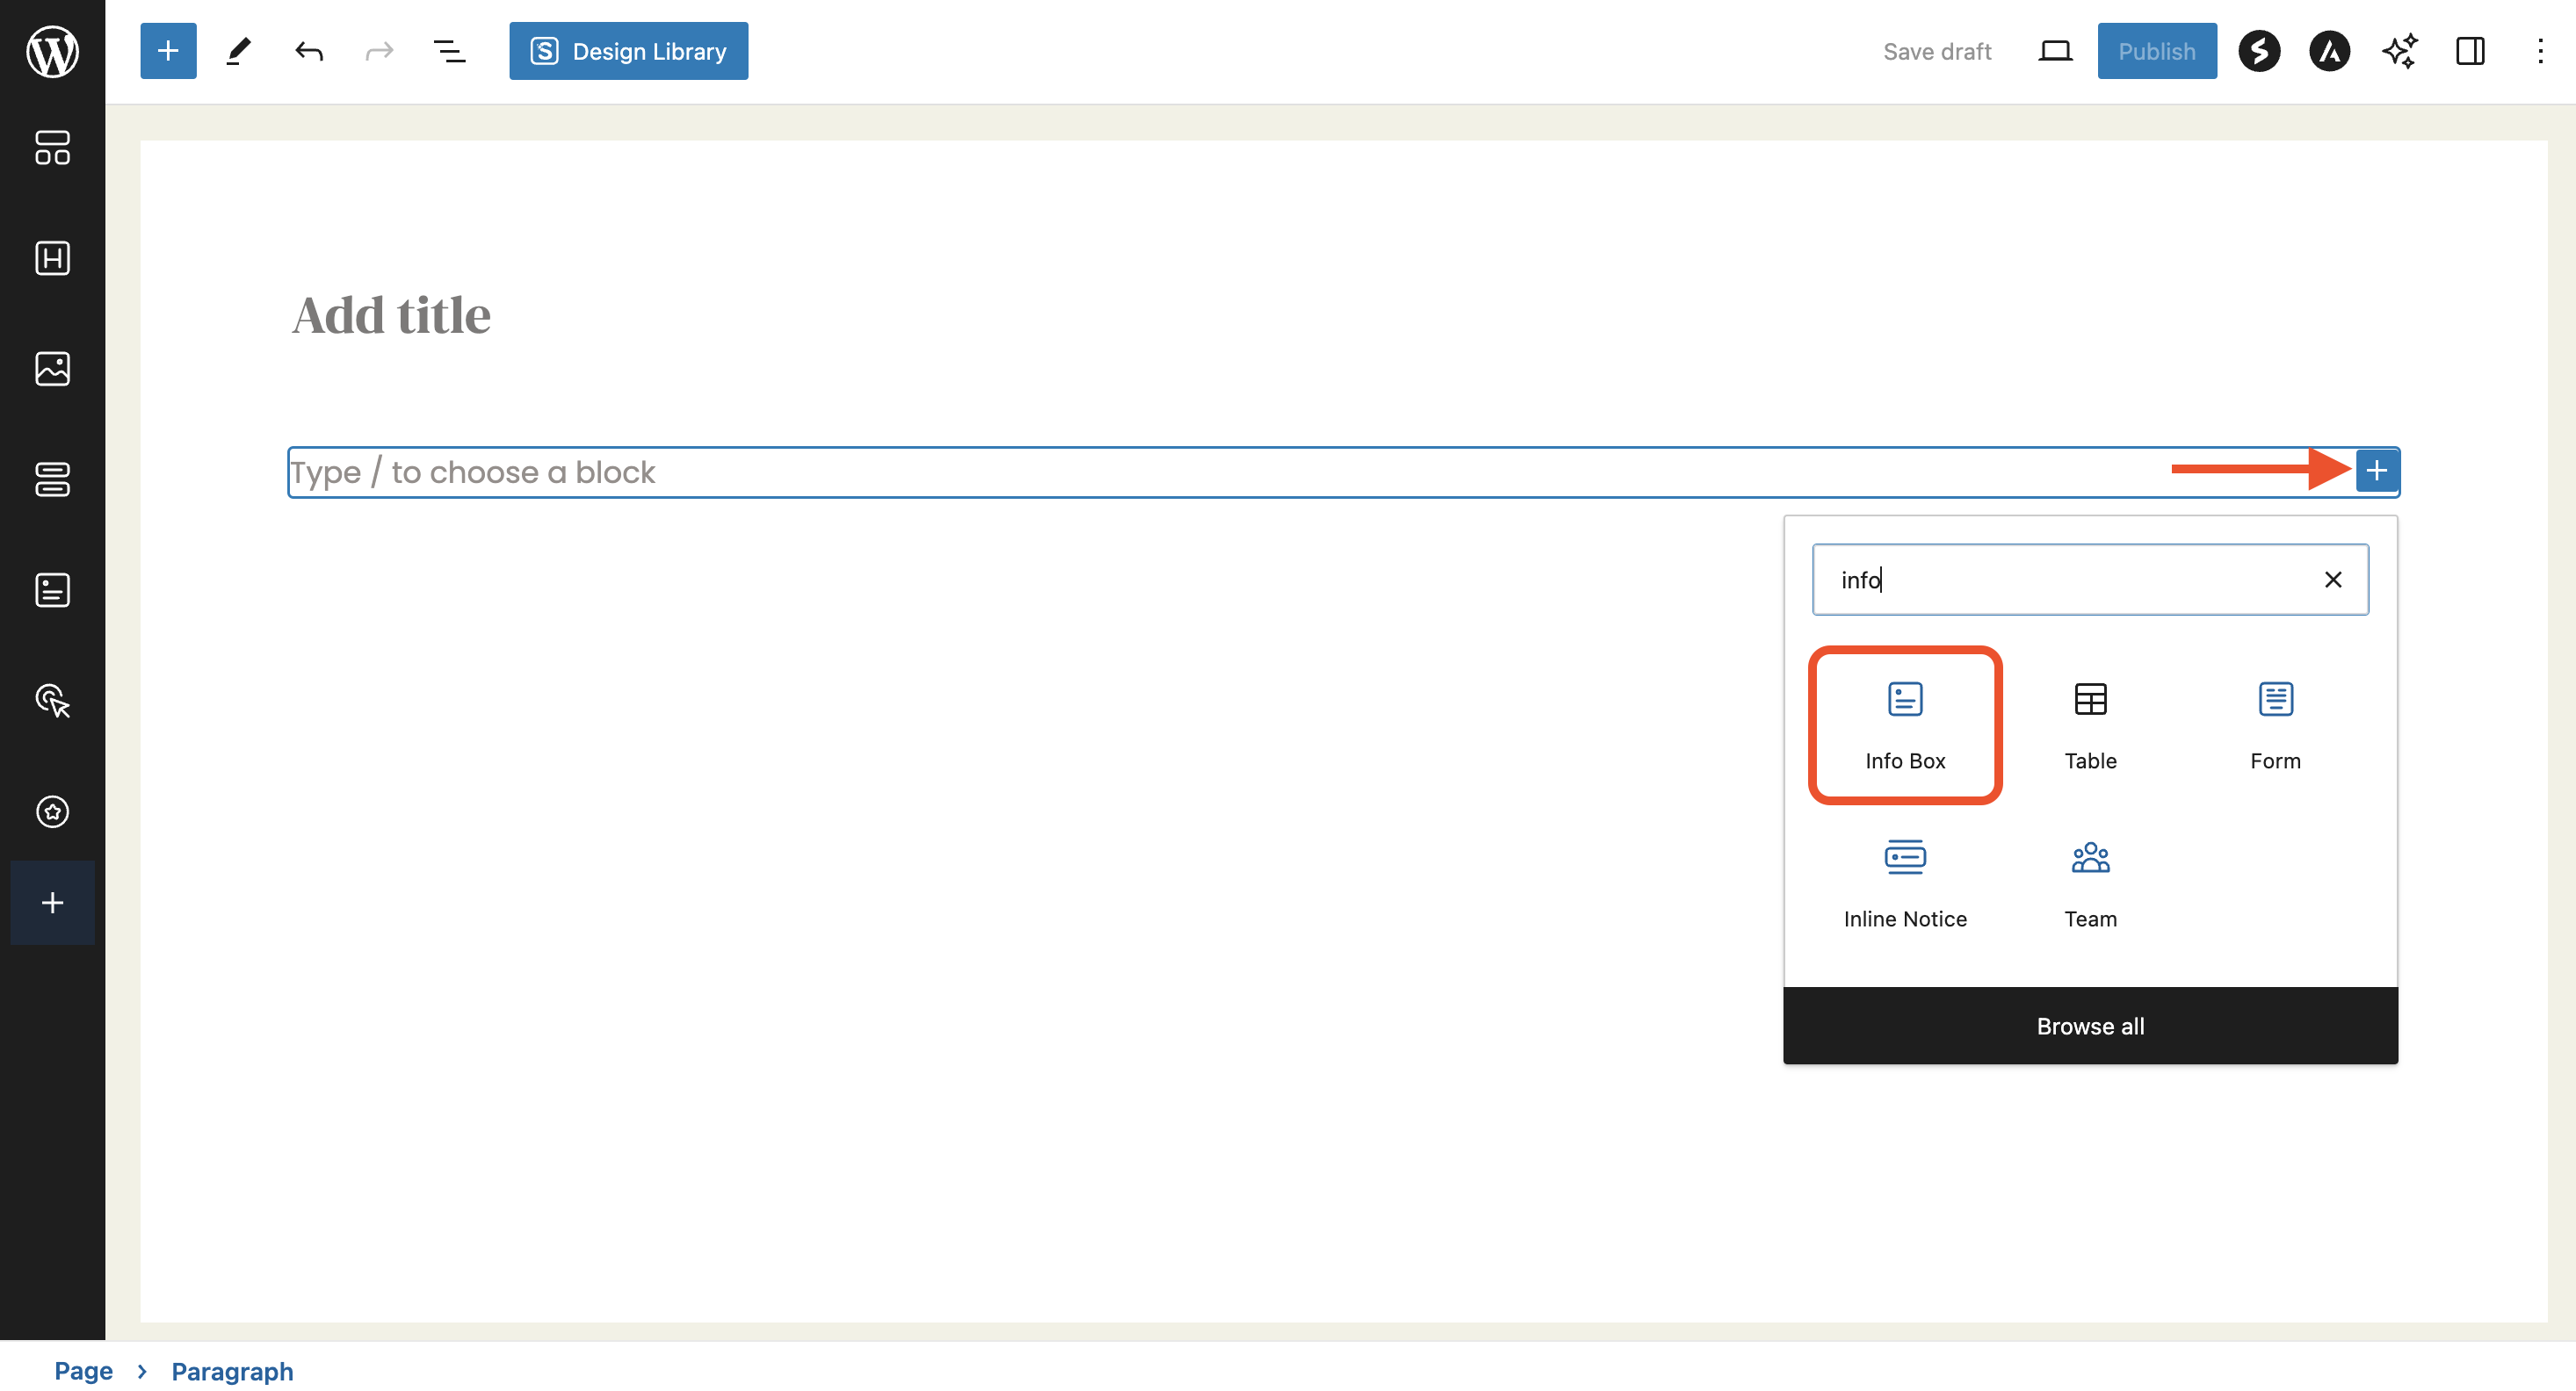Open the three-dot options menu
This screenshot has width=2576, height=1391.
(x=2540, y=51)
